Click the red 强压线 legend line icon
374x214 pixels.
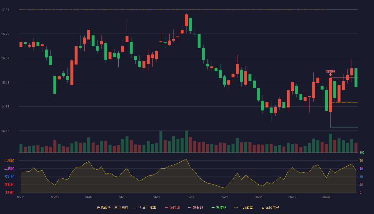pos(166,208)
